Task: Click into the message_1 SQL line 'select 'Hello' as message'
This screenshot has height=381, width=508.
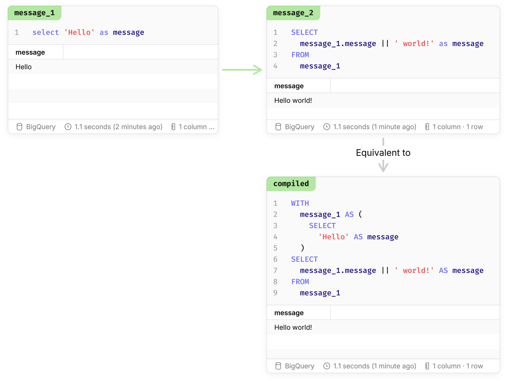Action: tap(88, 32)
